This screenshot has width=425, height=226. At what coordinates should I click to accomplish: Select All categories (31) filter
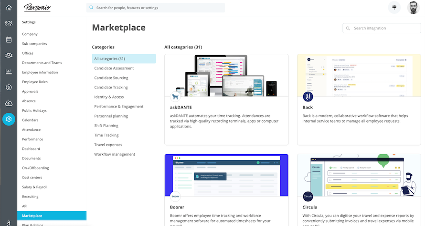click(x=124, y=59)
